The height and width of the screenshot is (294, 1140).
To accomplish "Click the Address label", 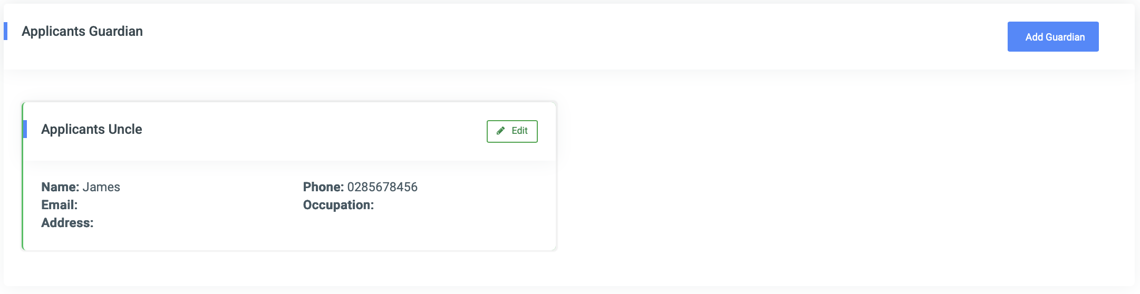I will pos(67,223).
